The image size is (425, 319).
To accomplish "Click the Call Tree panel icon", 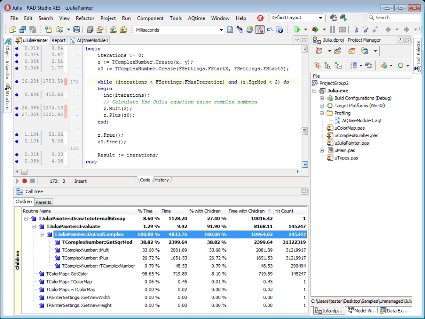I will [19, 191].
